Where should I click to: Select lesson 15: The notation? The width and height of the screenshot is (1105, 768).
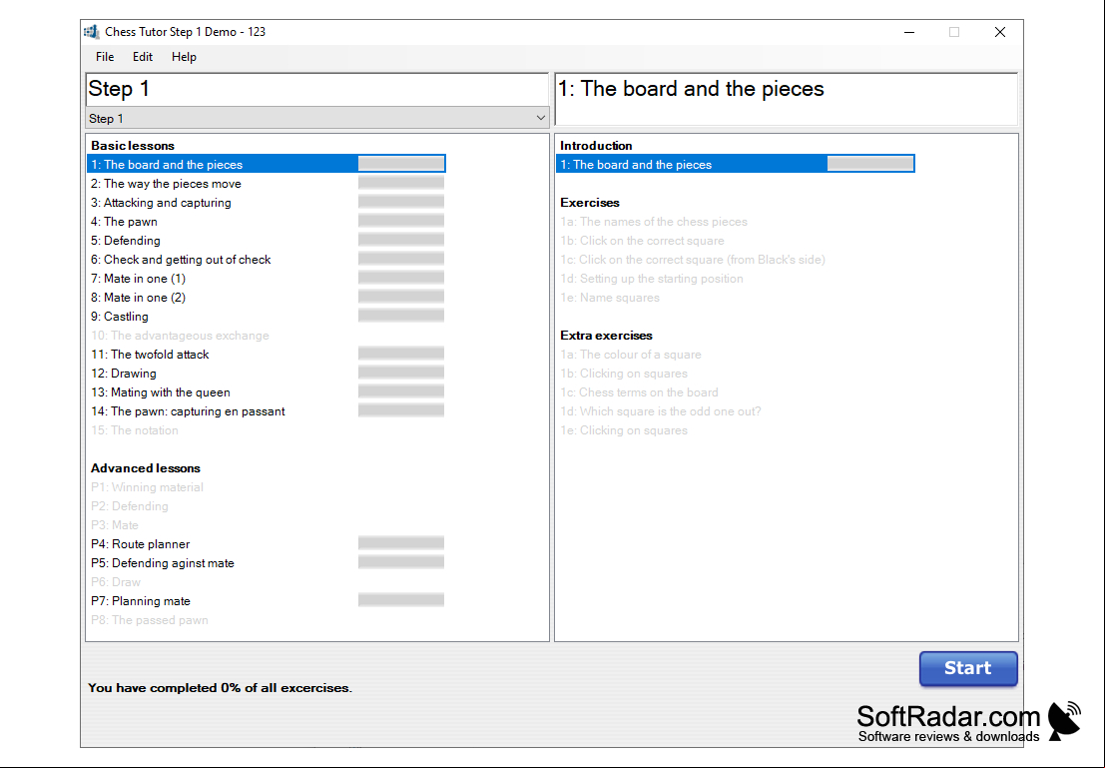point(135,430)
